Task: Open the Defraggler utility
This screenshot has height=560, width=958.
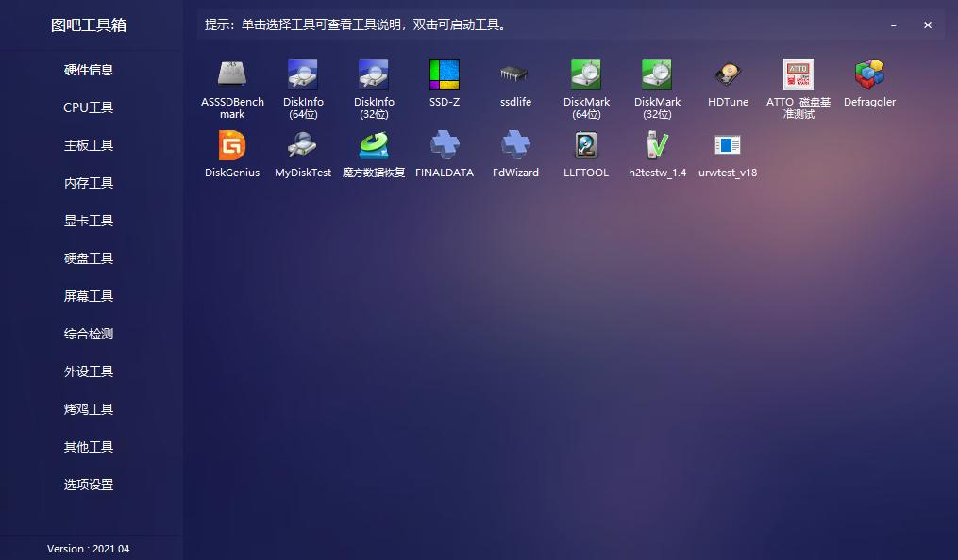Action: 868,75
